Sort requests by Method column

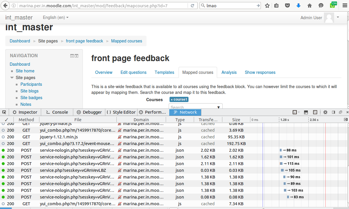click(26, 120)
